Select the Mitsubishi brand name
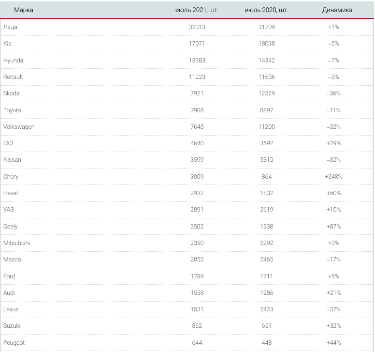The height and width of the screenshot is (352, 375). [x=16, y=243]
